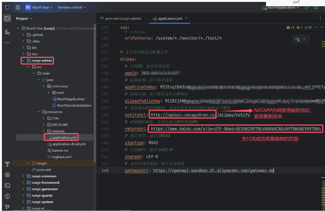Collapse the RuoYi-Vue [ruoyi] root node
This screenshot has height=211, width=325.
pyautogui.click(x=18, y=28)
